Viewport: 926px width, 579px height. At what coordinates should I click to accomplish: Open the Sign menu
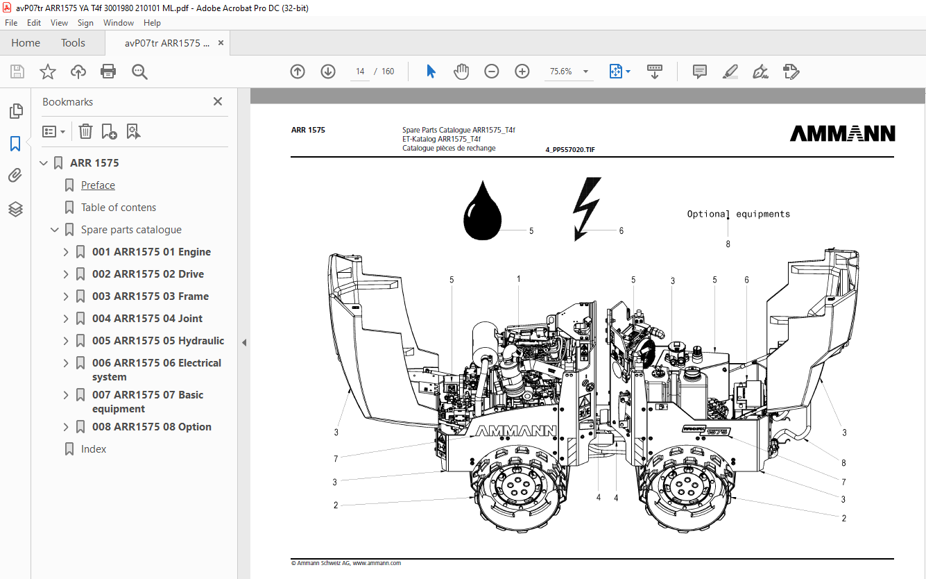point(85,23)
